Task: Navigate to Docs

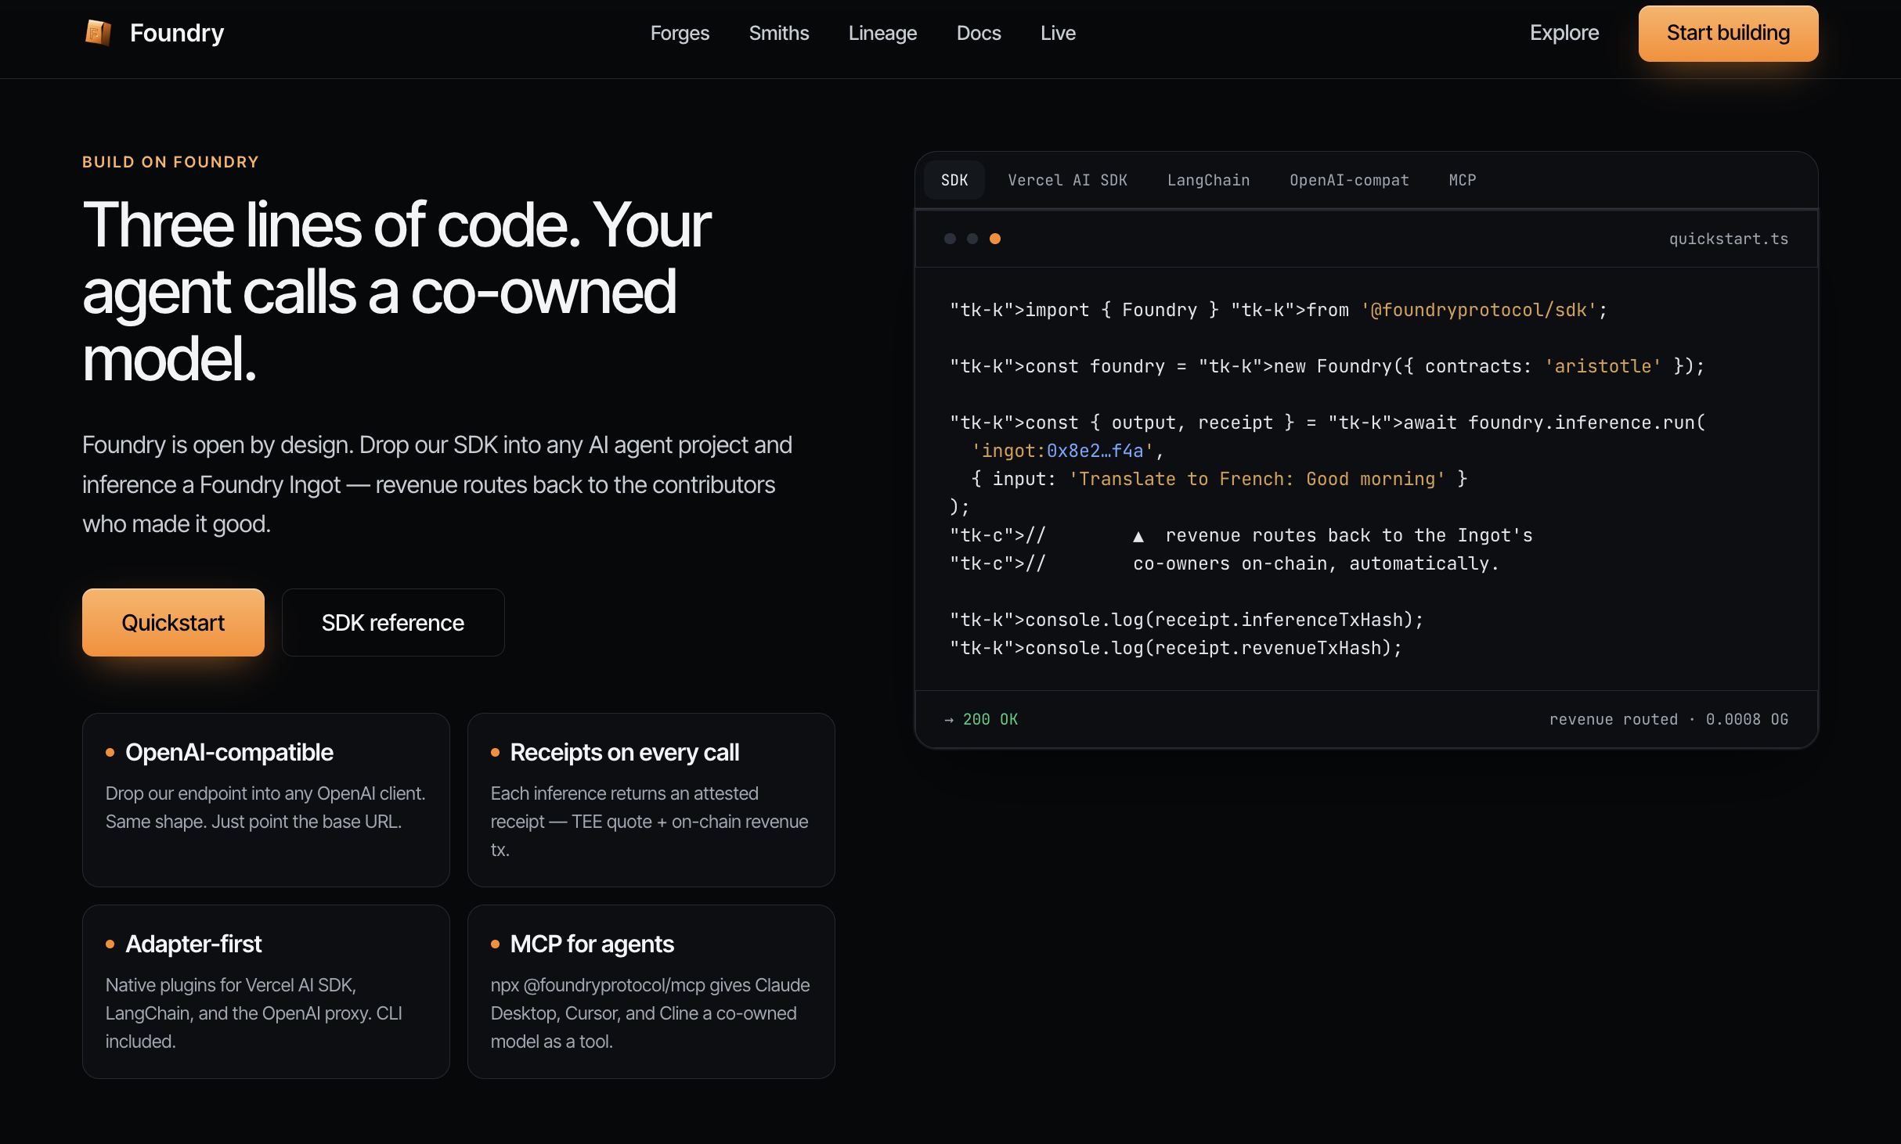Action: (x=979, y=33)
